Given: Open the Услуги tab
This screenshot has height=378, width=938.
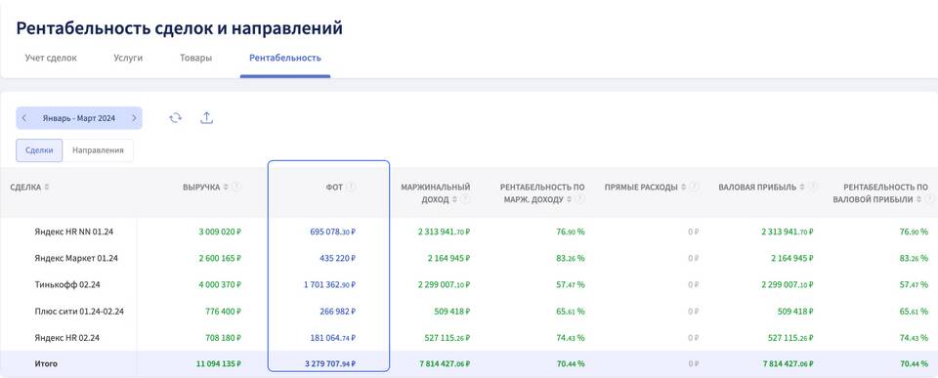Looking at the screenshot, I should pos(128,58).
